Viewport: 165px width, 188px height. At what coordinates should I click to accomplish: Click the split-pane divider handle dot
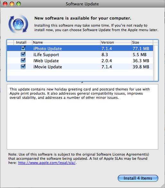coord(82,82)
